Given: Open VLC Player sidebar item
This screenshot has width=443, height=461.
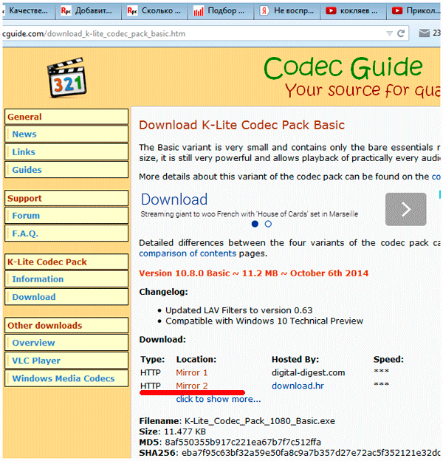Looking at the screenshot, I should pyautogui.click(x=66, y=361).
